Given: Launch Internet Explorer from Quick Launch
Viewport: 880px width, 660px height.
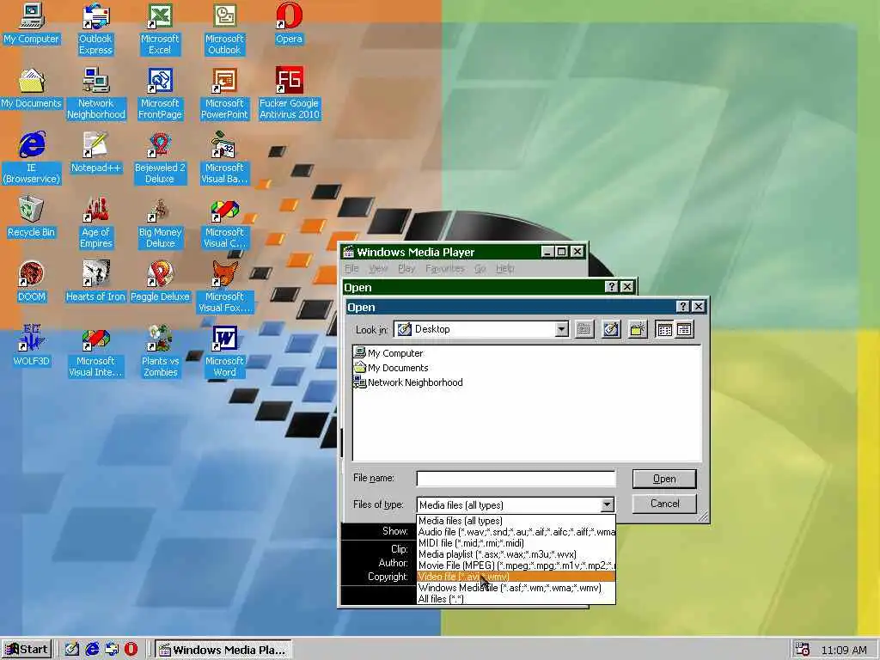Looking at the screenshot, I should [x=91, y=650].
